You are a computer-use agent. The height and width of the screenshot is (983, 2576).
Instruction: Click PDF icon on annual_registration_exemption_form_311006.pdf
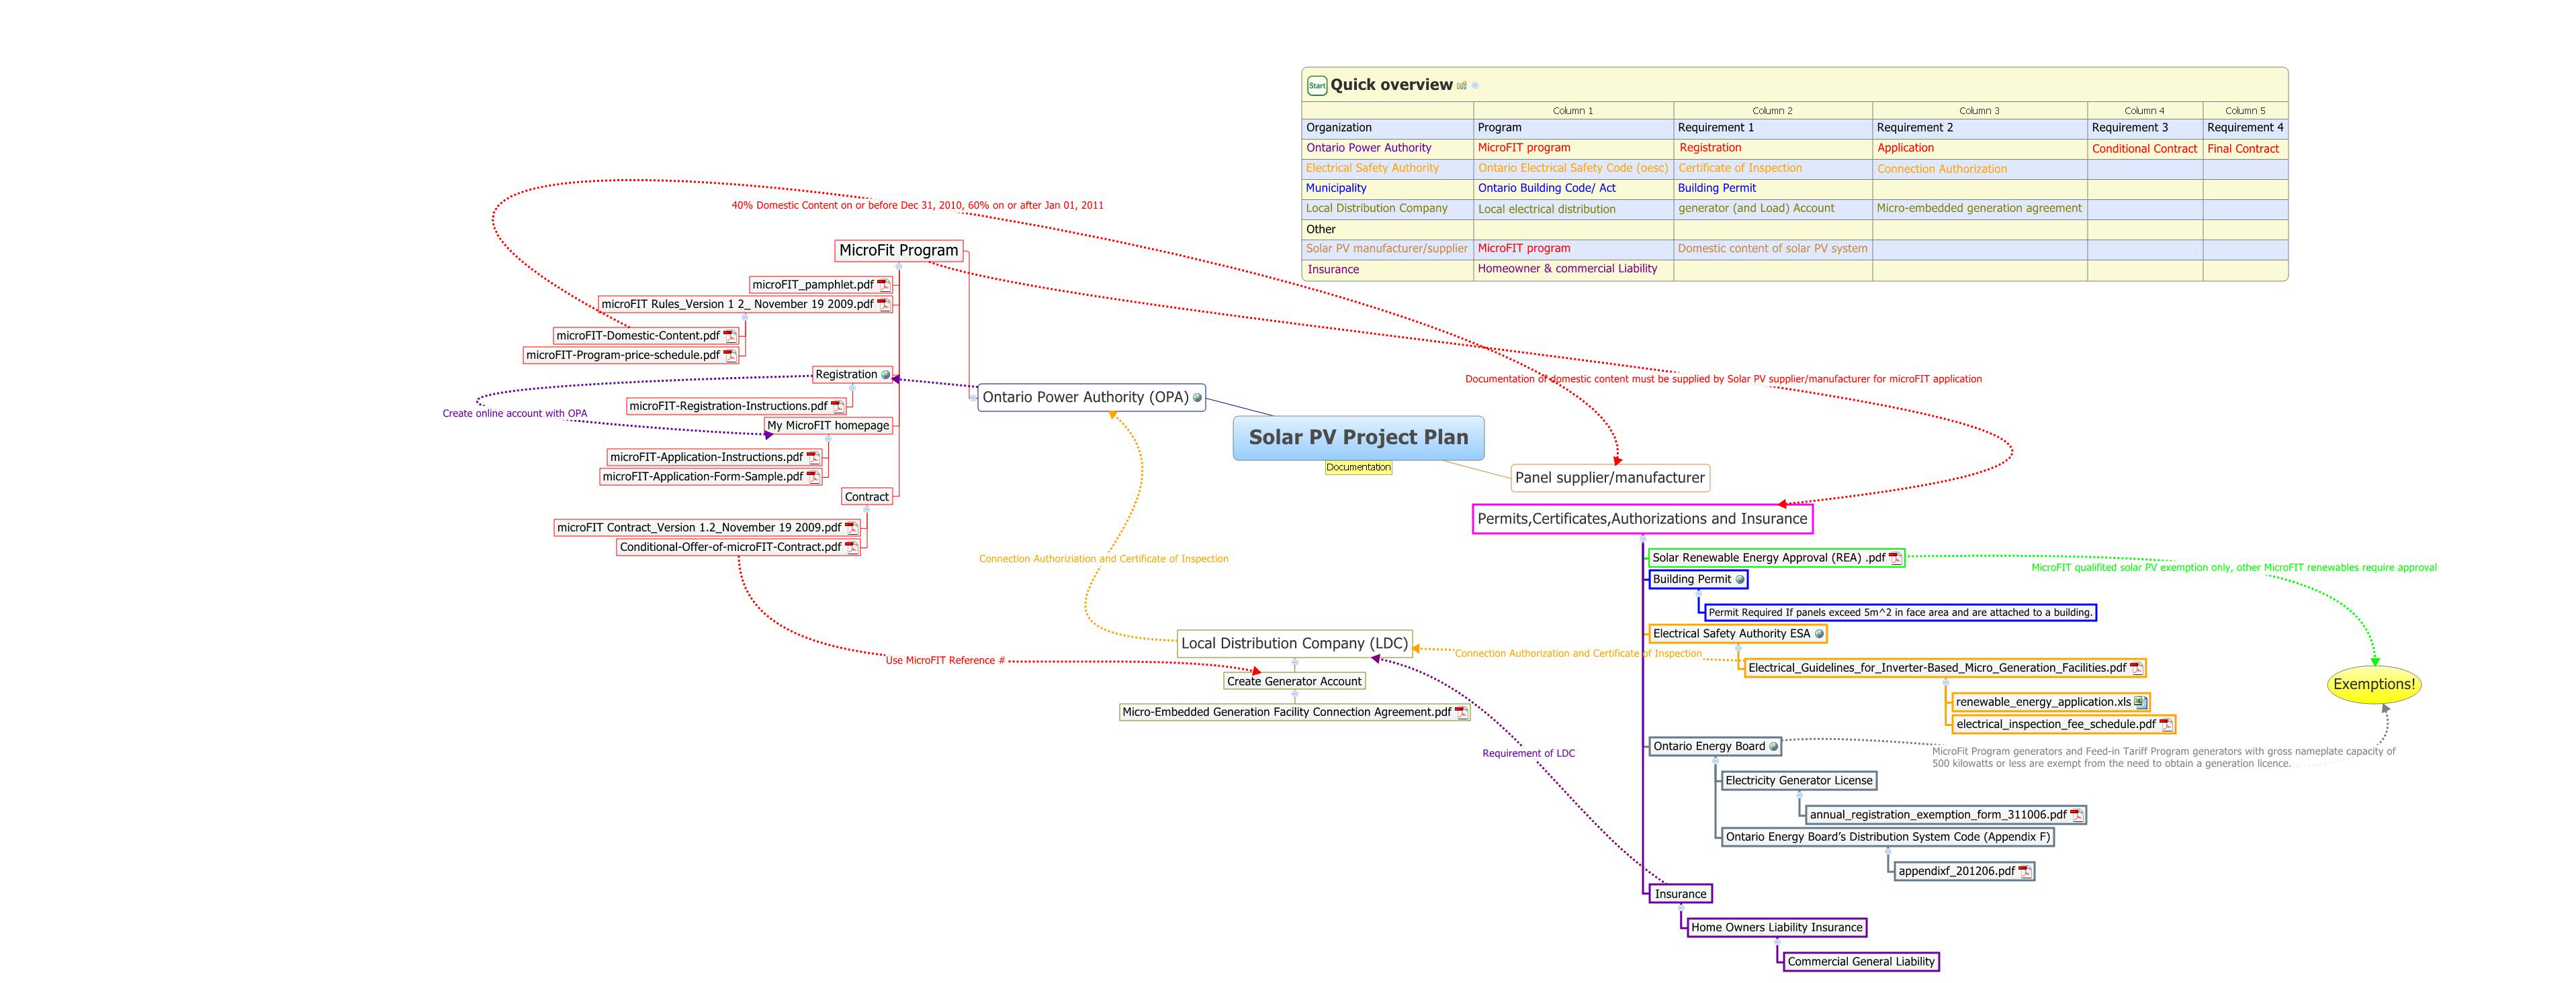point(2076,815)
